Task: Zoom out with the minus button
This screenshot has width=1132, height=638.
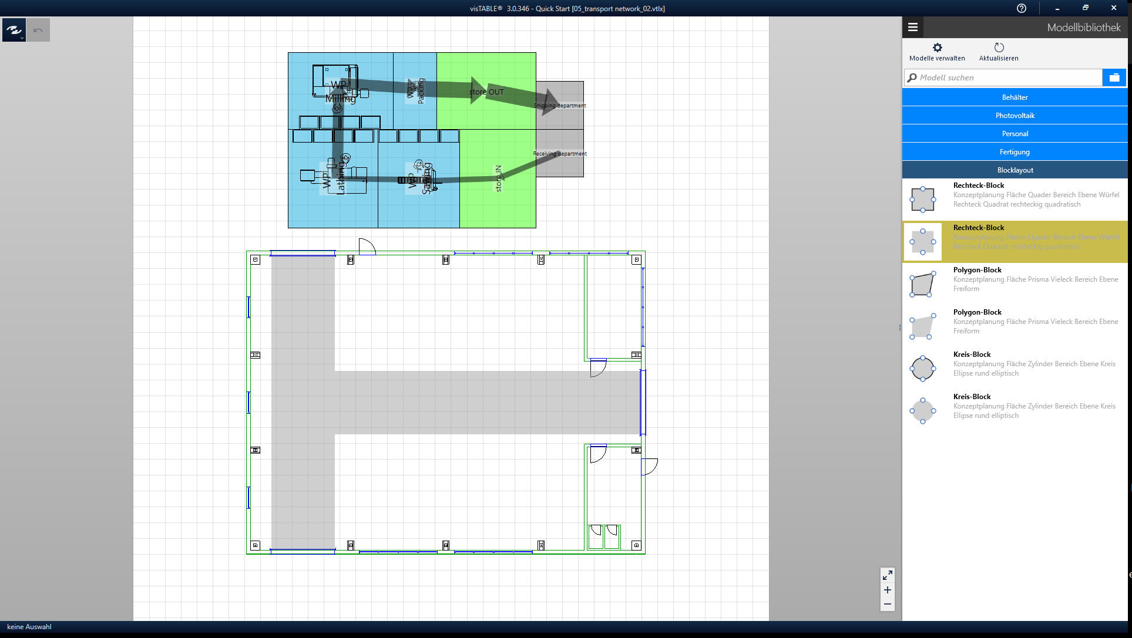Action: click(887, 604)
